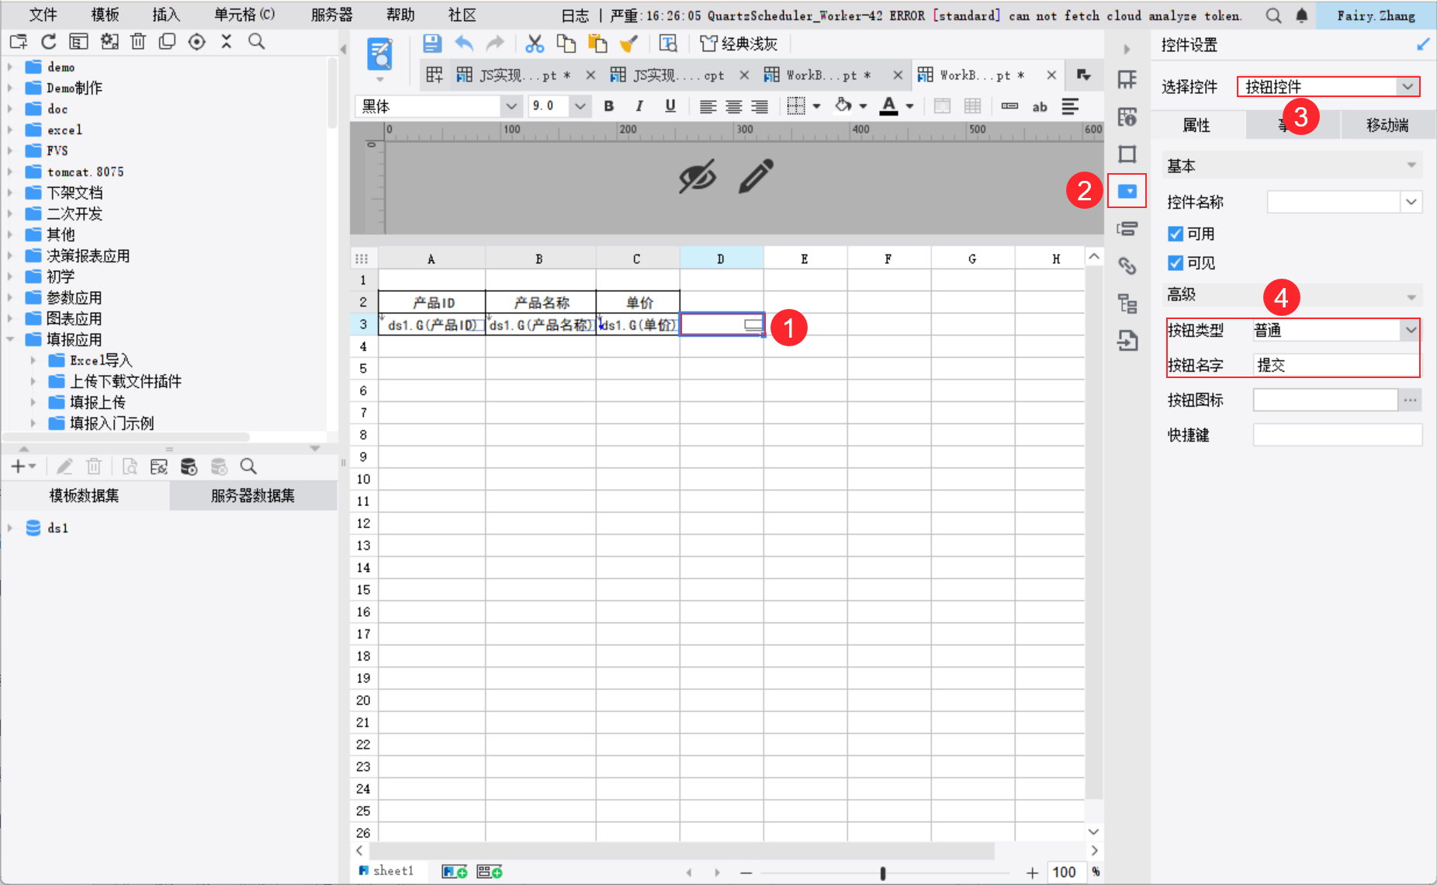The width and height of the screenshot is (1437, 885).
Task: Align cell text left
Action: click(x=708, y=106)
